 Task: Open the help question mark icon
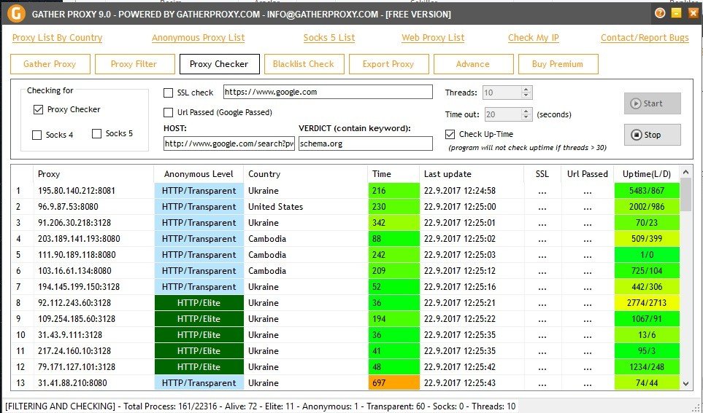pos(659,13)
